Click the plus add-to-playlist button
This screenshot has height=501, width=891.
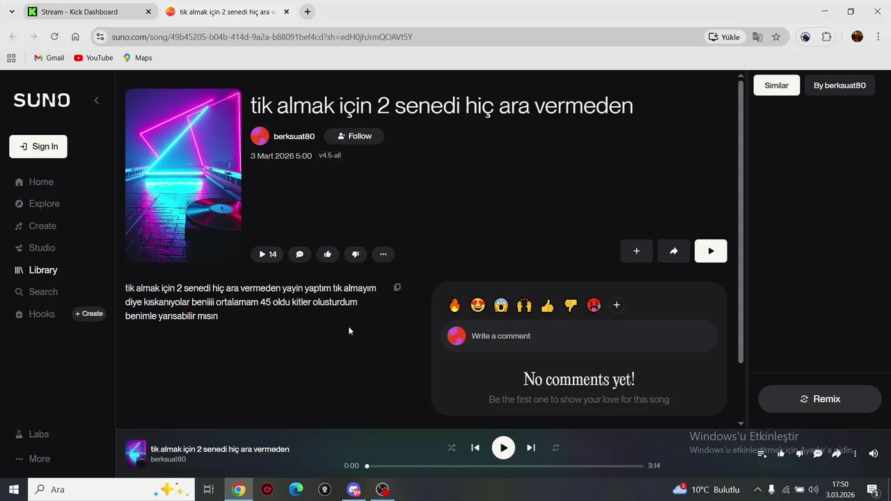pyautogui.click(x=636, y=251)
